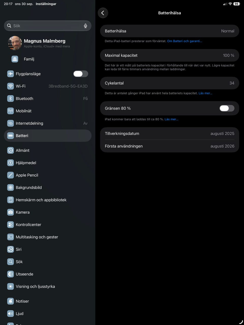Open Läs mer link under Gränsen 80 %

[171, 119]
